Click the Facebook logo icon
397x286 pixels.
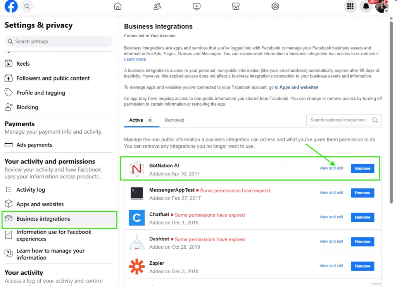[x=11, y=7]
